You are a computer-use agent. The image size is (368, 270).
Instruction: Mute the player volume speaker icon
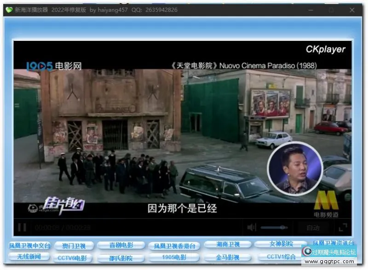tap(251, 227)
